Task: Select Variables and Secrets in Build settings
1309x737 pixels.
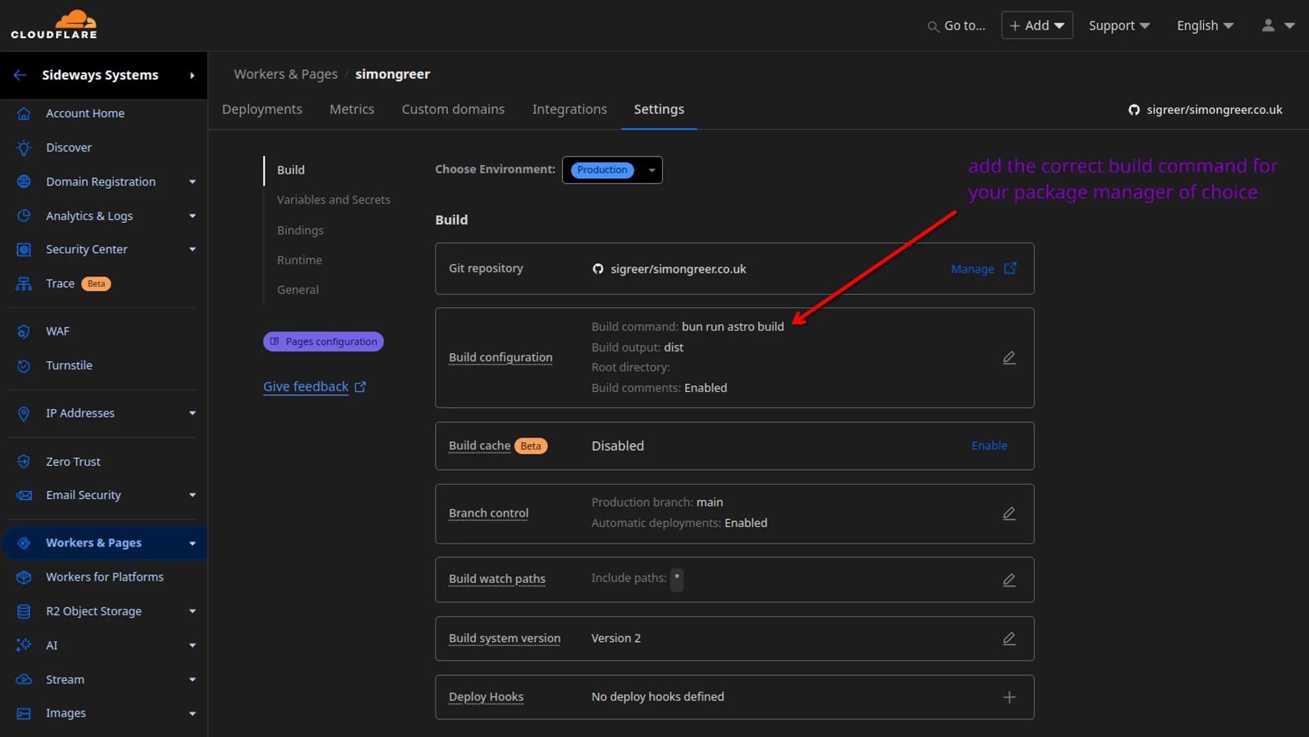Action: coord(333,200)
